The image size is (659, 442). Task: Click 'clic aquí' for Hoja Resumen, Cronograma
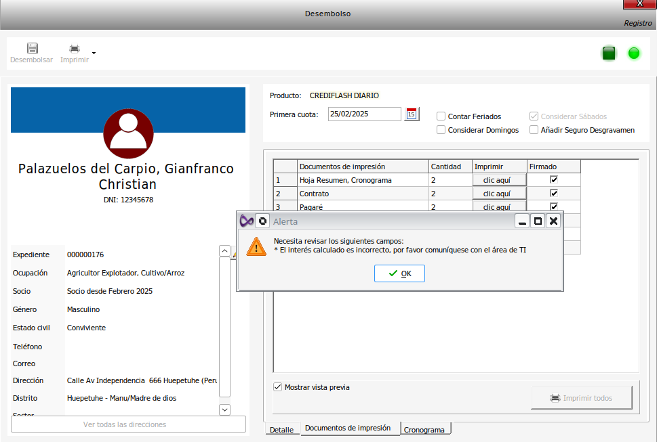(x=500, y=180)
